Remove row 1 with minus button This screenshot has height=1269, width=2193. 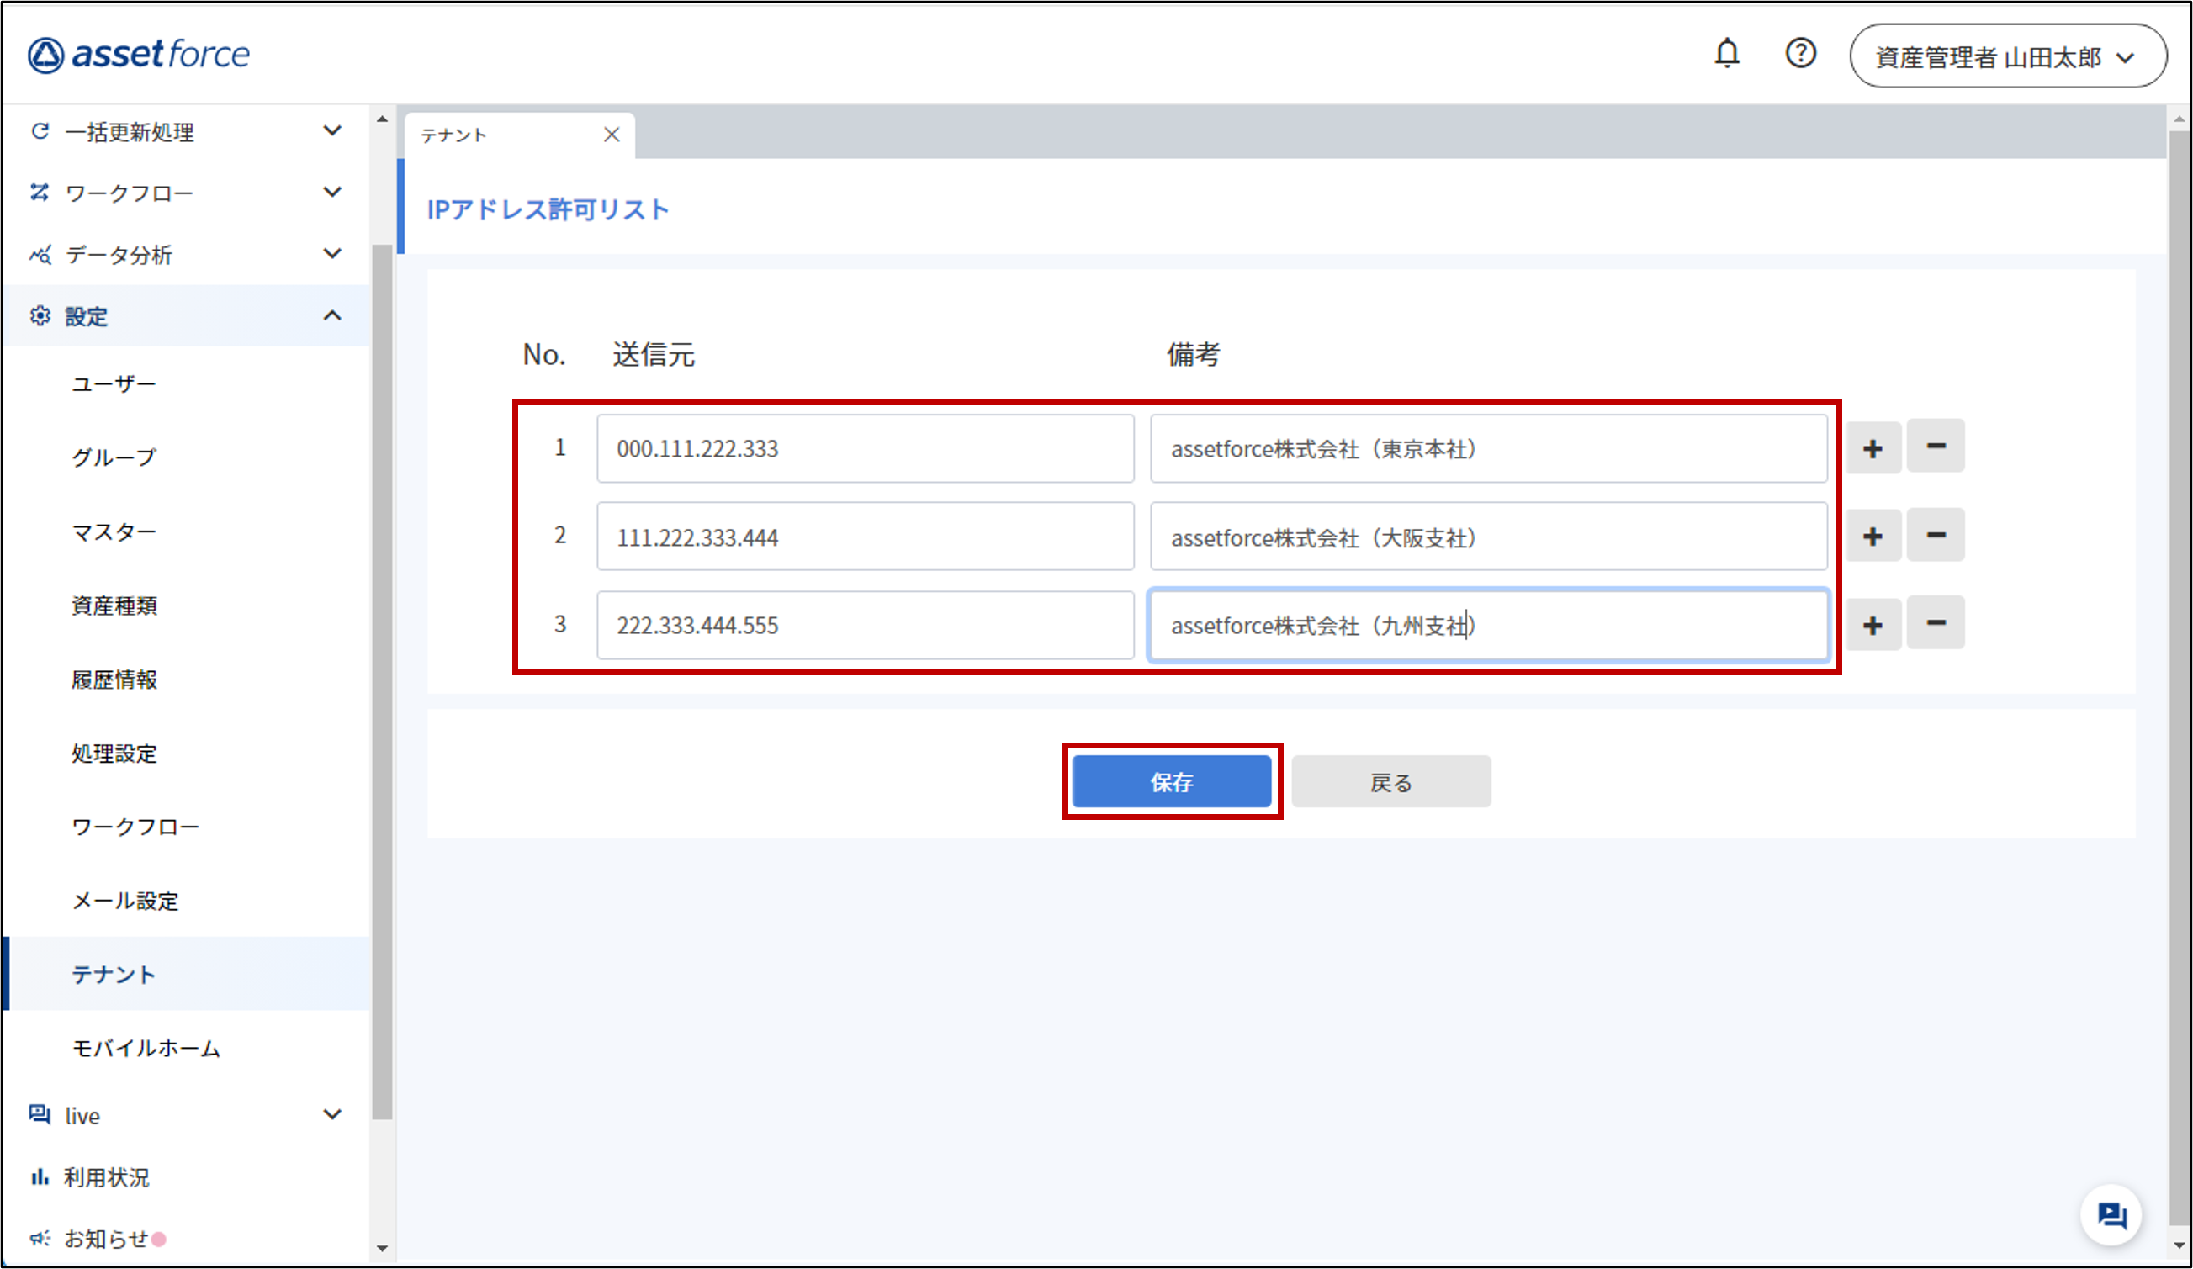click(x=1936, y=447)
